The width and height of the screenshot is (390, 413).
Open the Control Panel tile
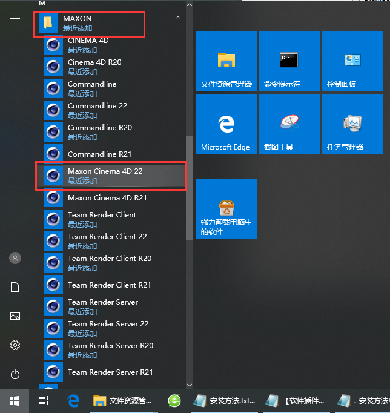tap(352, 62)
